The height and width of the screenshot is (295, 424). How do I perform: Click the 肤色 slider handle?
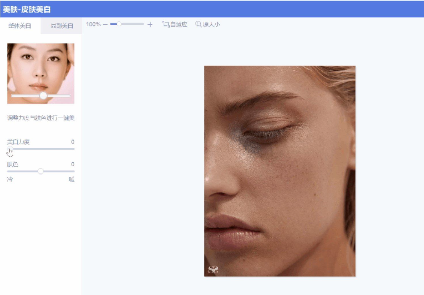pyautogui.click(x=40, y=171)
